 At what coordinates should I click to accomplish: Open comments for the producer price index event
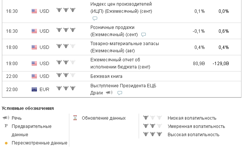pos(95,18)
